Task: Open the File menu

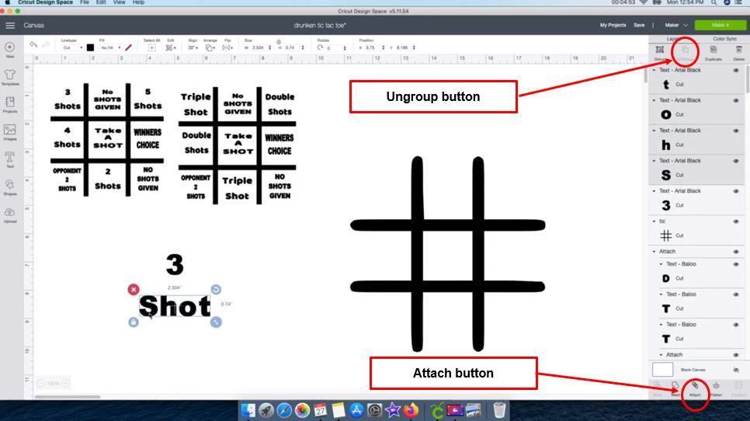Action: tap(84, 2)
